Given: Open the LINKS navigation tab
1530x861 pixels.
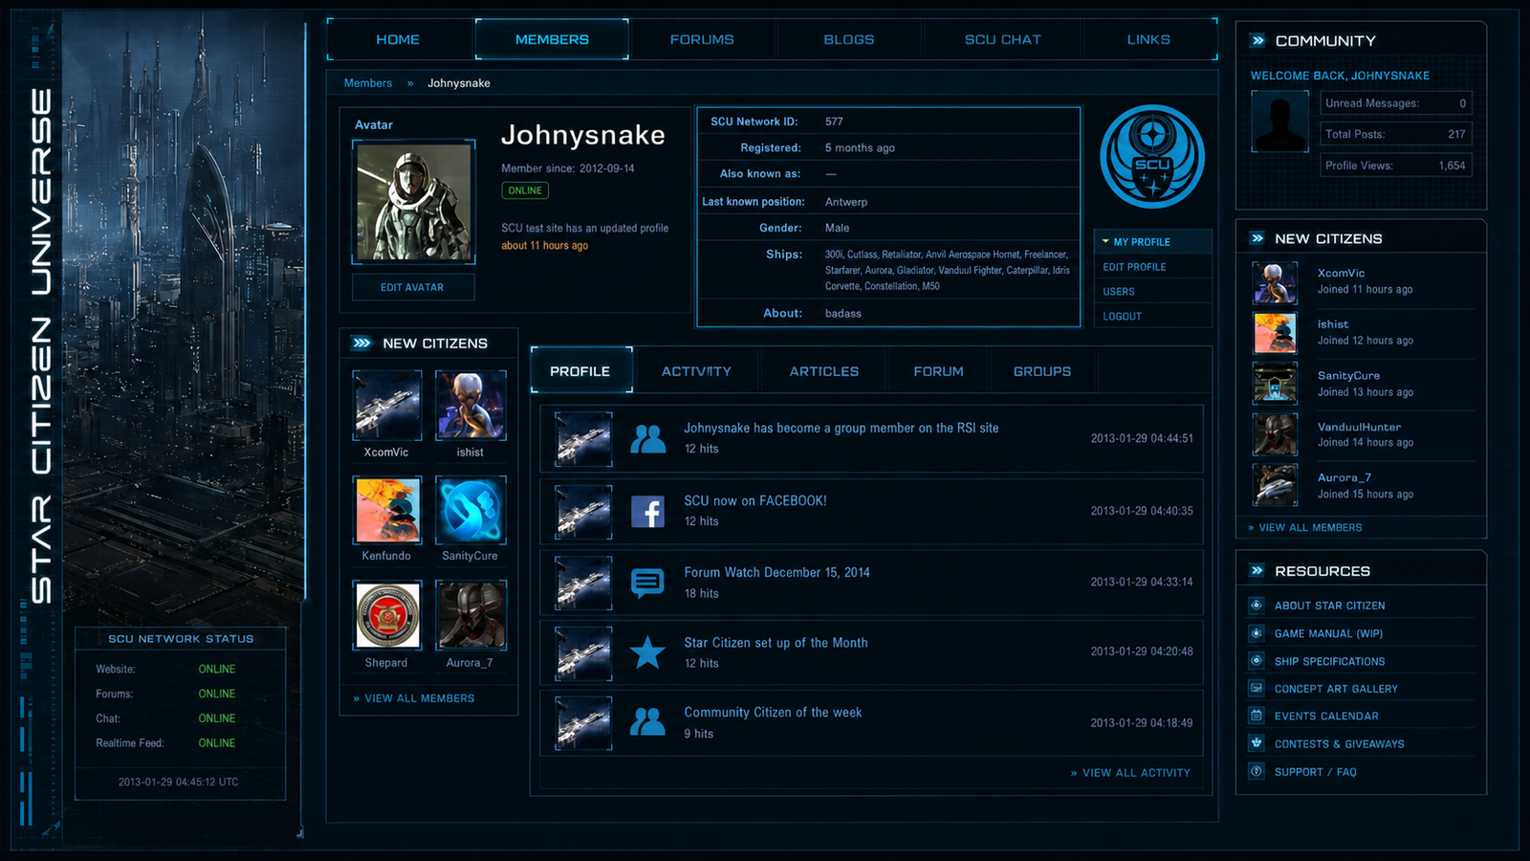Looking at the screenshot, I should [x=1148, y=39].
